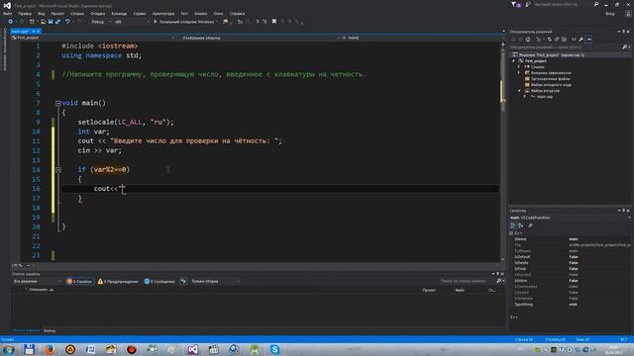Click the Save All toolbar icon

(x=57, y=22)
